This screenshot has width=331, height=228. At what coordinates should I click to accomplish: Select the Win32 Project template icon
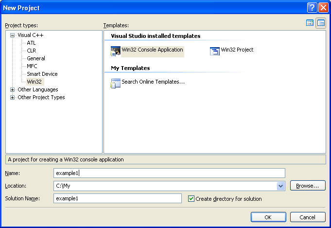215,51
